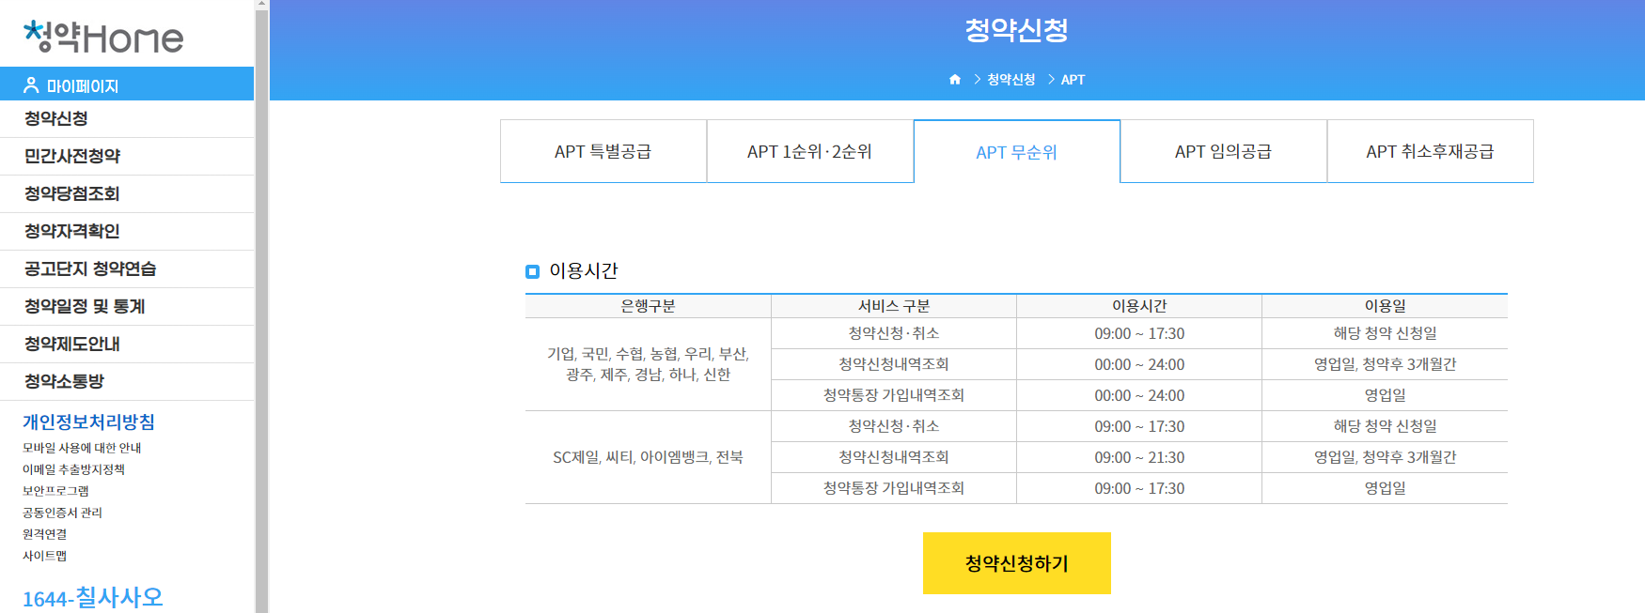Click 이용시간 column header in table
Screen dimensions: 1645x613
[x=1139, y=306]
